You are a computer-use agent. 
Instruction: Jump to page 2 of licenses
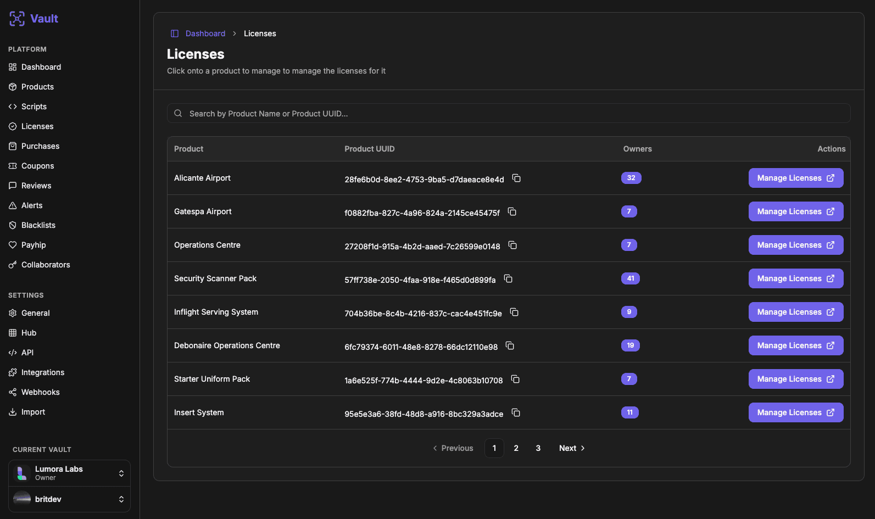click(x=516, y=448)
